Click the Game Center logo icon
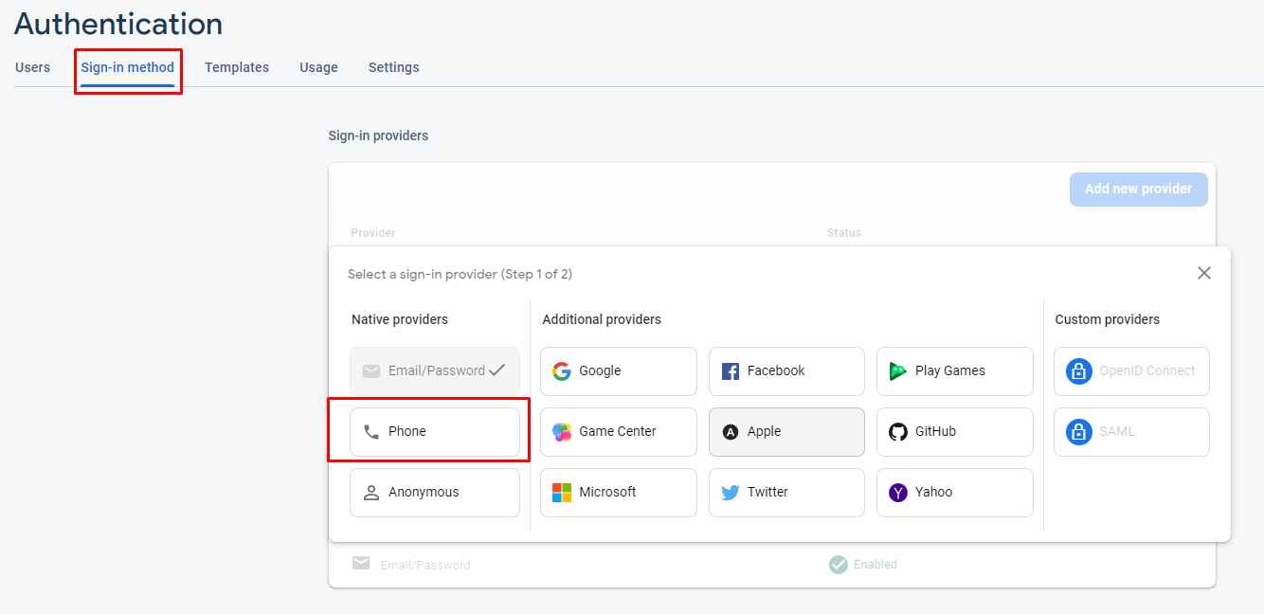The height and width of the screenshot is (614, 1264). (x=562, y=432)
